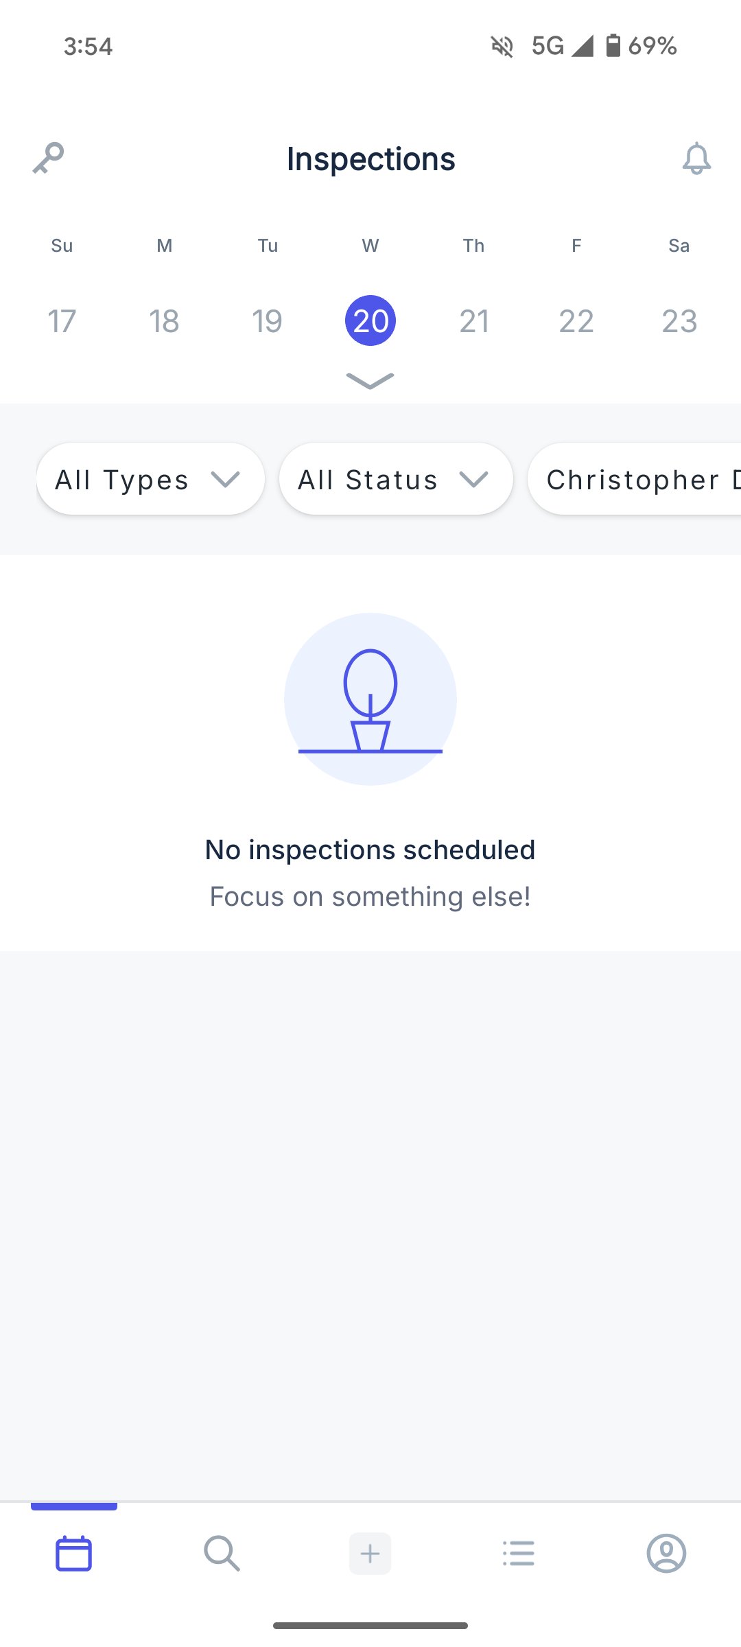
Task: Expand the calendar with the down chevron
Action: (x=370, y=381)
